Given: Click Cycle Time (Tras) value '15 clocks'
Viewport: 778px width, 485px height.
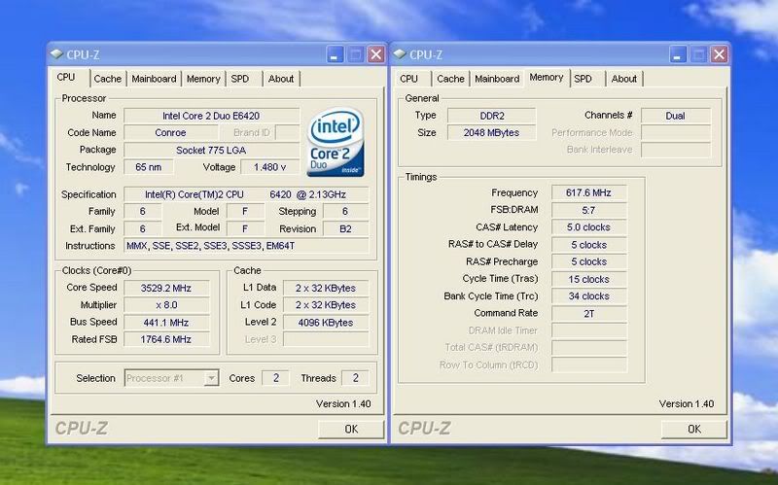Looking at the screenshot, I should click(x=589, y=279).
